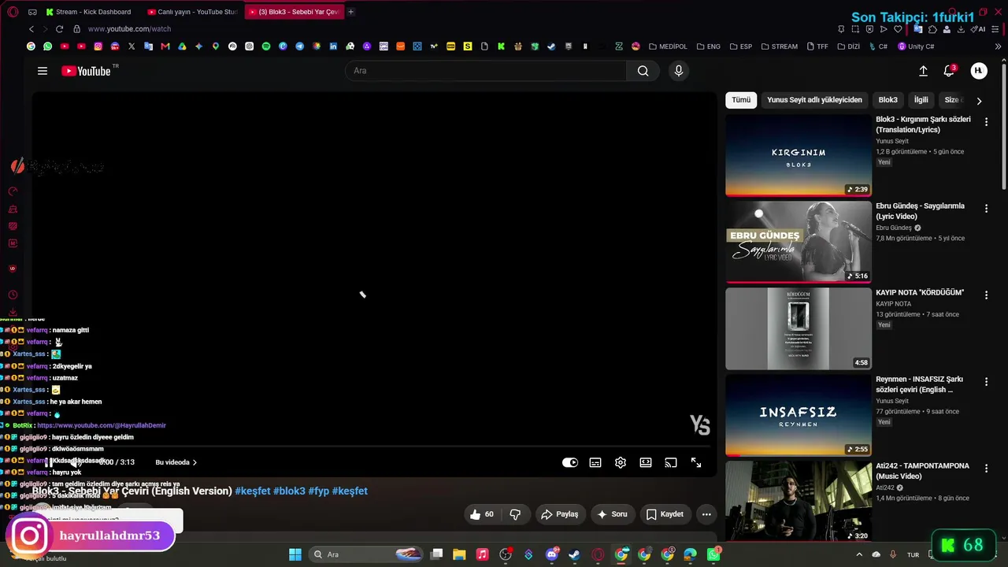
Task: Open the MEDİPOL bookmarks folder
Action: [668, 46]
